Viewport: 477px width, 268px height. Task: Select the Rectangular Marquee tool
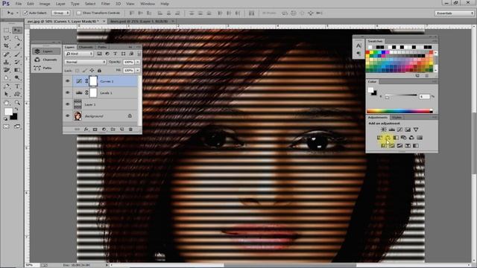[7, 30]
